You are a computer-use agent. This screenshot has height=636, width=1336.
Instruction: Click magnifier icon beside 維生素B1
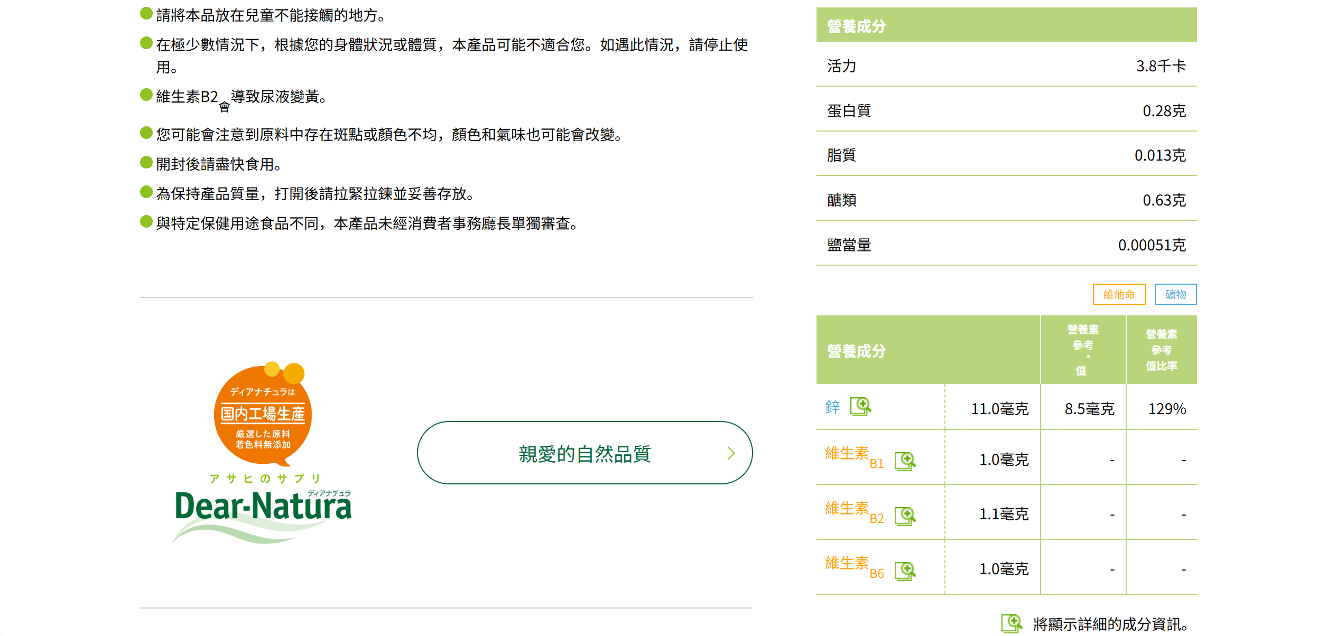pyautogui.click(x=905, y=461)
